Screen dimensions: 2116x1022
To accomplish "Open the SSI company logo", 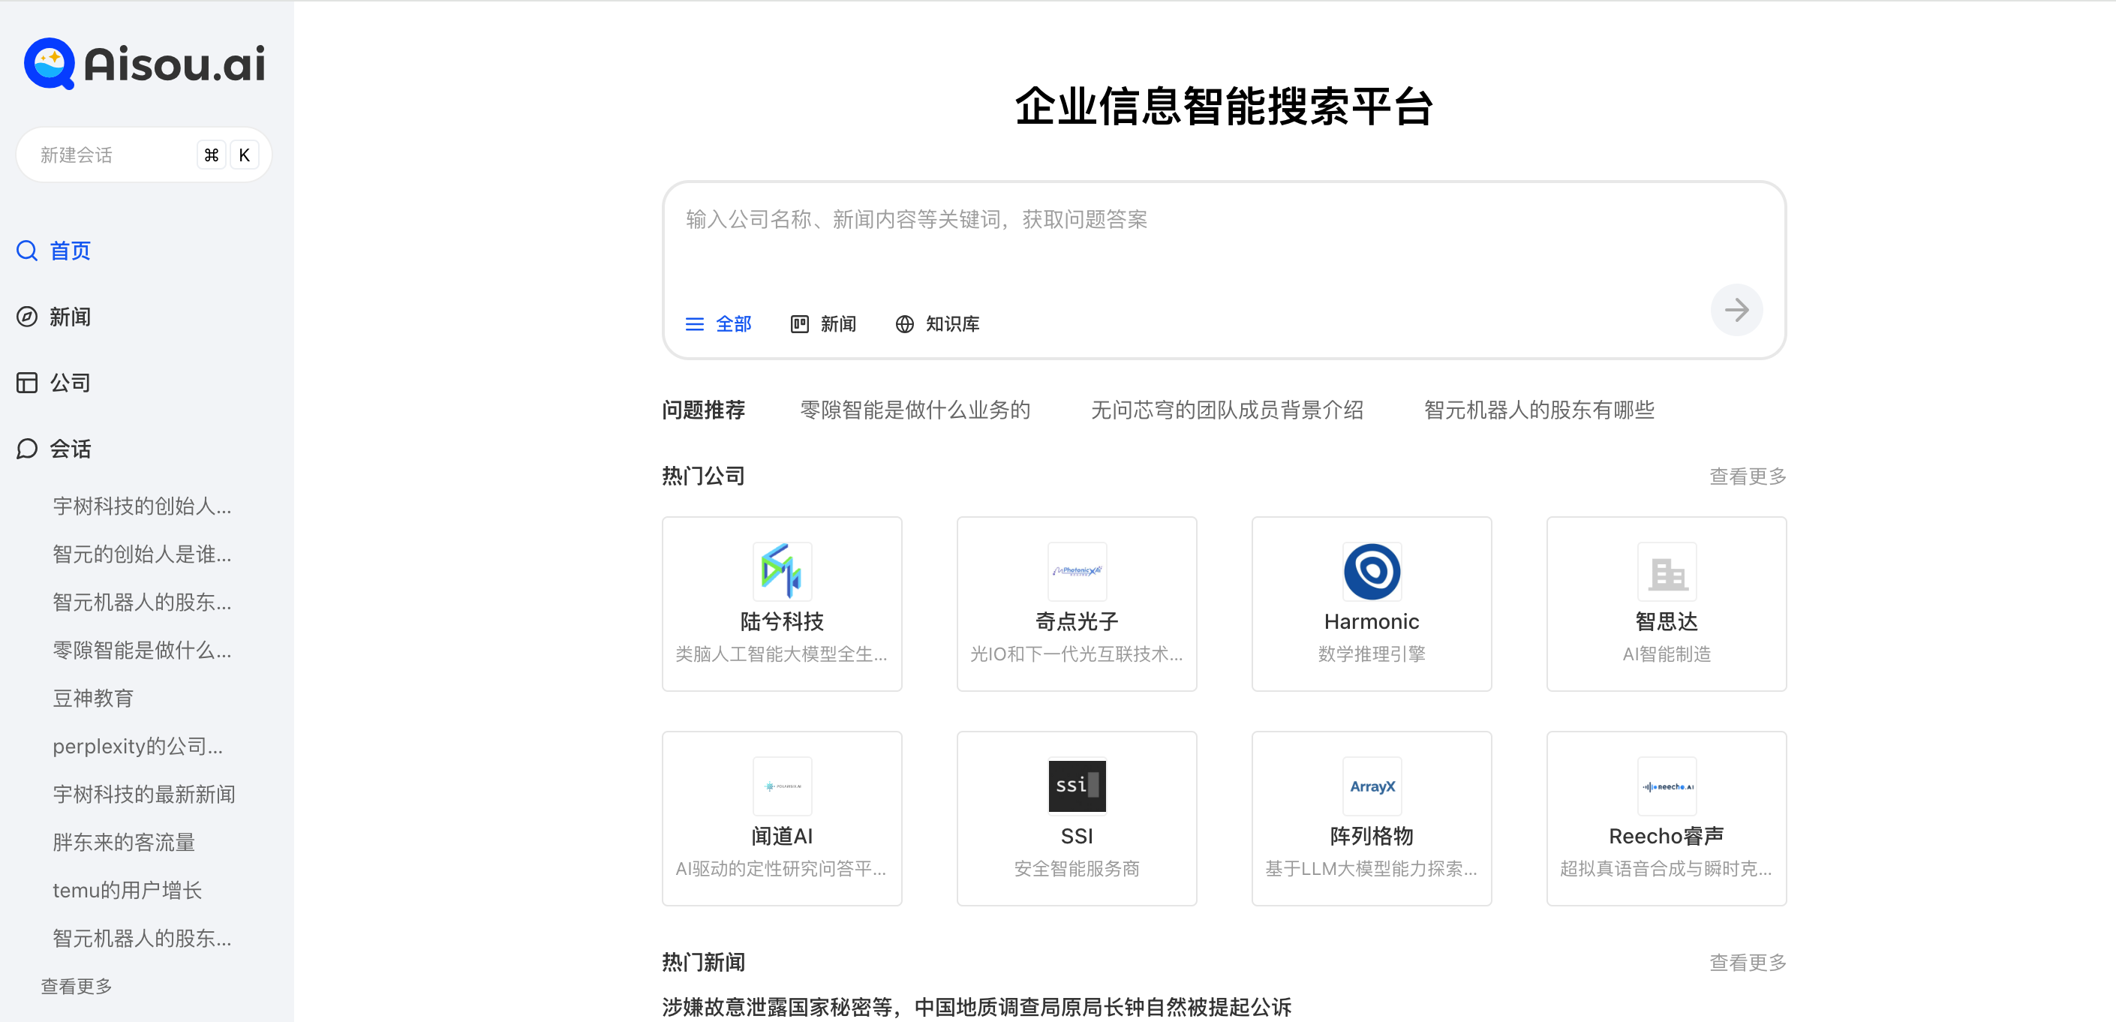I will coord(1076,786).
